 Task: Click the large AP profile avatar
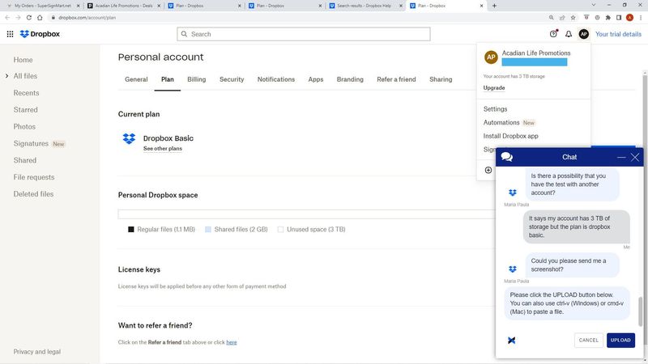(x=491, y=57)
